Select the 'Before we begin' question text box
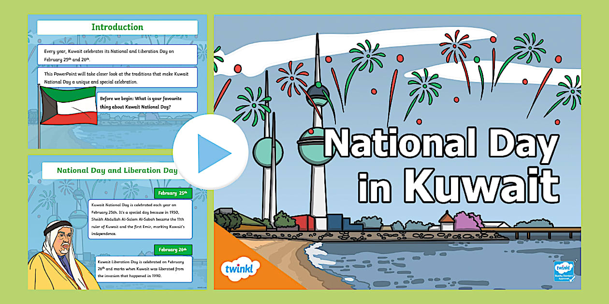 (x=147, y=102)
